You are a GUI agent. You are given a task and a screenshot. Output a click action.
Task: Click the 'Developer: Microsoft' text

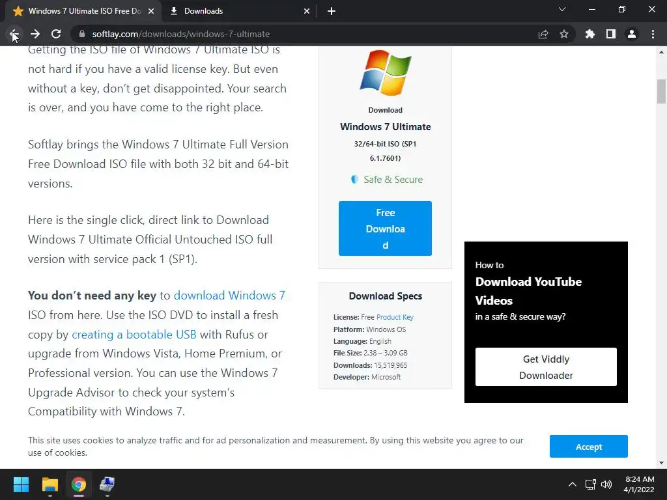[x=367, y=377]
